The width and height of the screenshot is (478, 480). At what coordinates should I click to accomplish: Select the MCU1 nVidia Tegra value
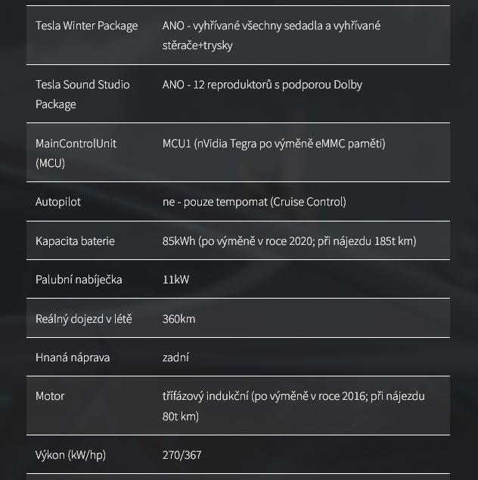[273, 144]
